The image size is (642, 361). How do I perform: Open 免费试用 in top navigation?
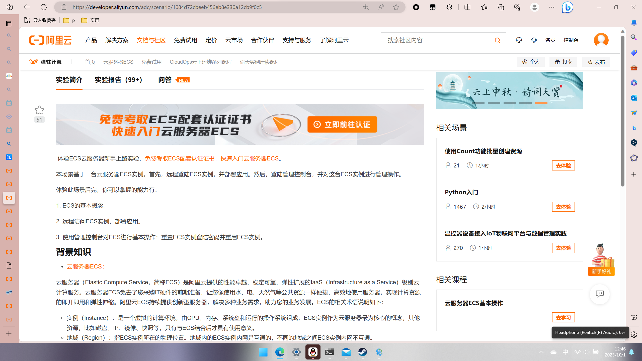[x=185, y=40]
